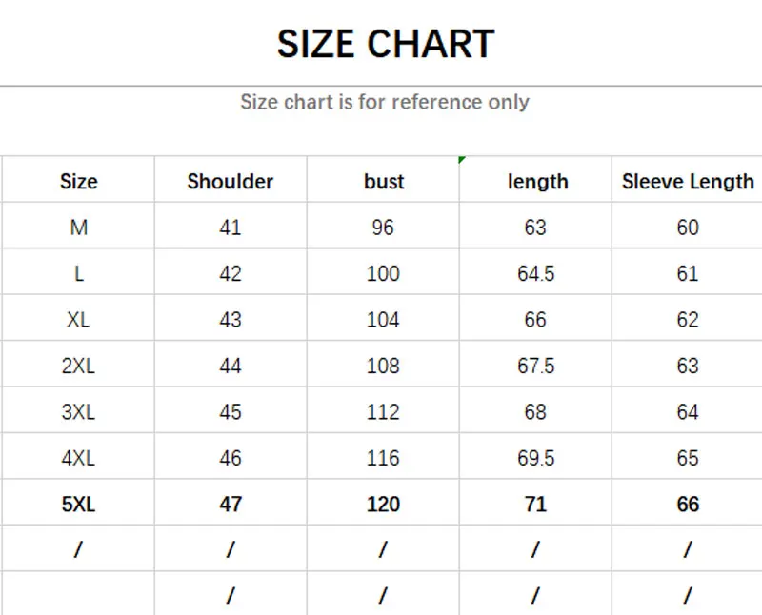Select the Sleeve Length column header
762x615 pixels.
[x=688, y=181]
